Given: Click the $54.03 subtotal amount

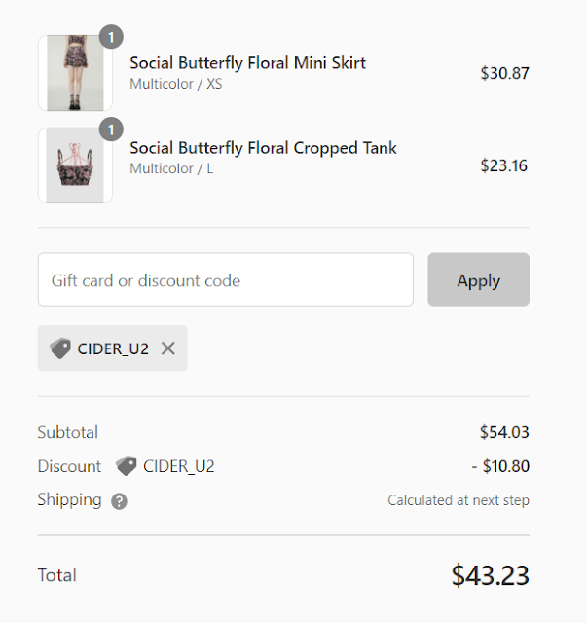Looking at the screenshot, I should pos(504,432).
